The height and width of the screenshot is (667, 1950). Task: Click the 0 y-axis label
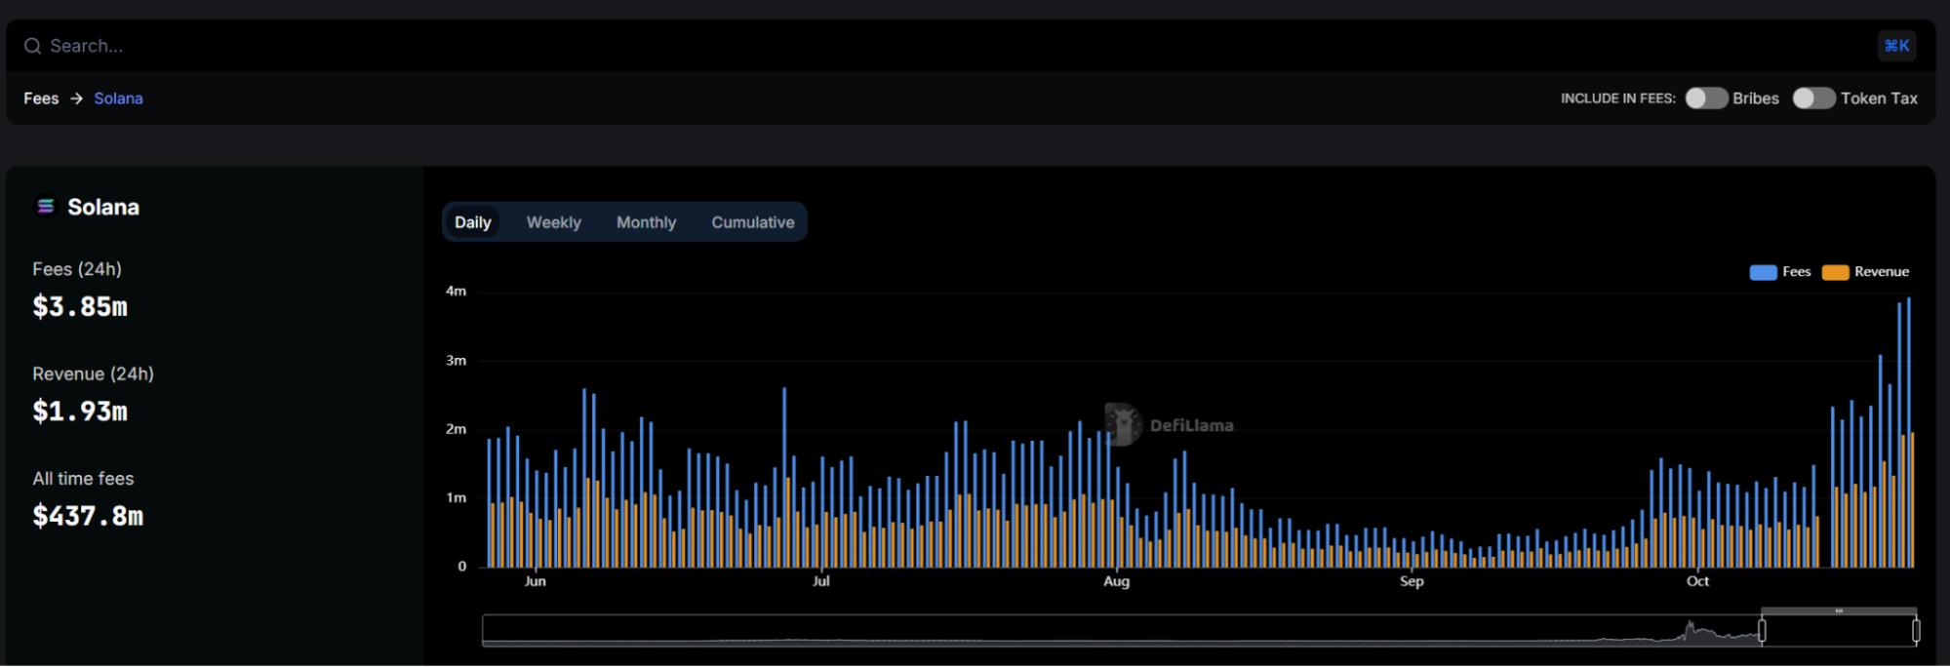point(462,566)
